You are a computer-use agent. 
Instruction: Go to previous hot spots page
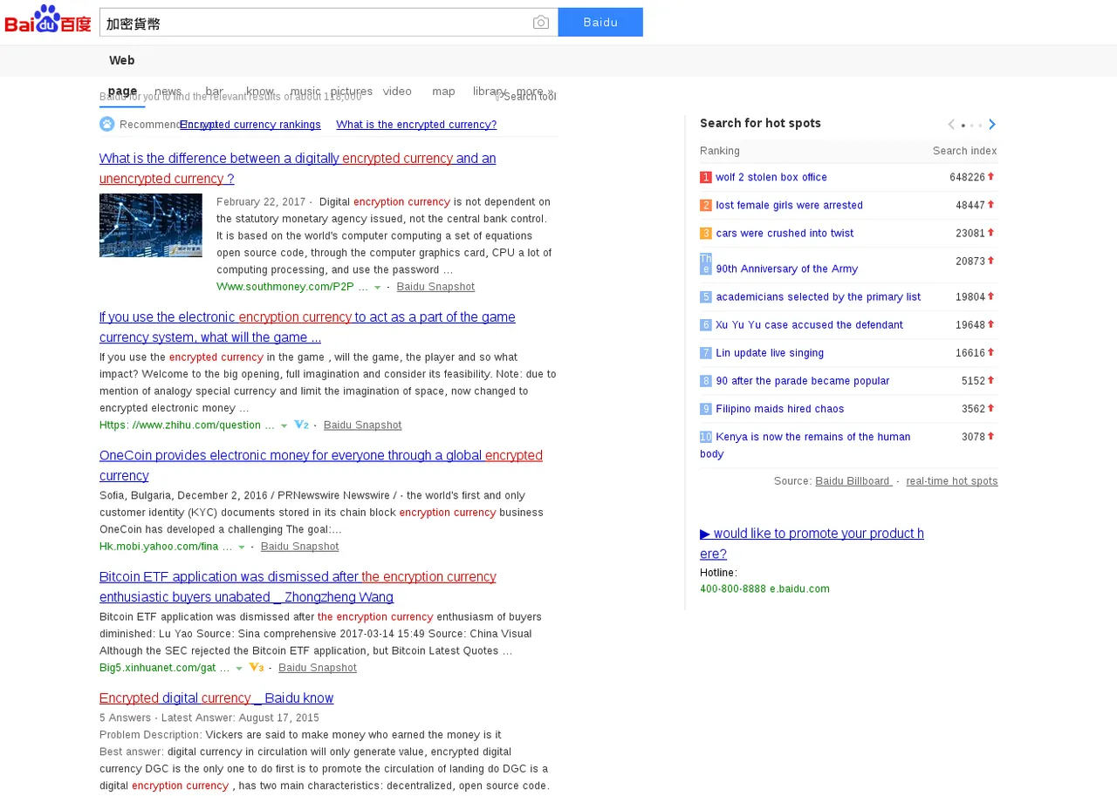point(951,125)
